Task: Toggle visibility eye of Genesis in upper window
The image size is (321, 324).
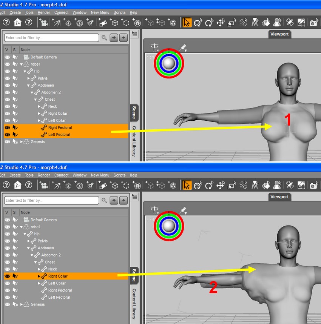Action: [x=7, y=141]
